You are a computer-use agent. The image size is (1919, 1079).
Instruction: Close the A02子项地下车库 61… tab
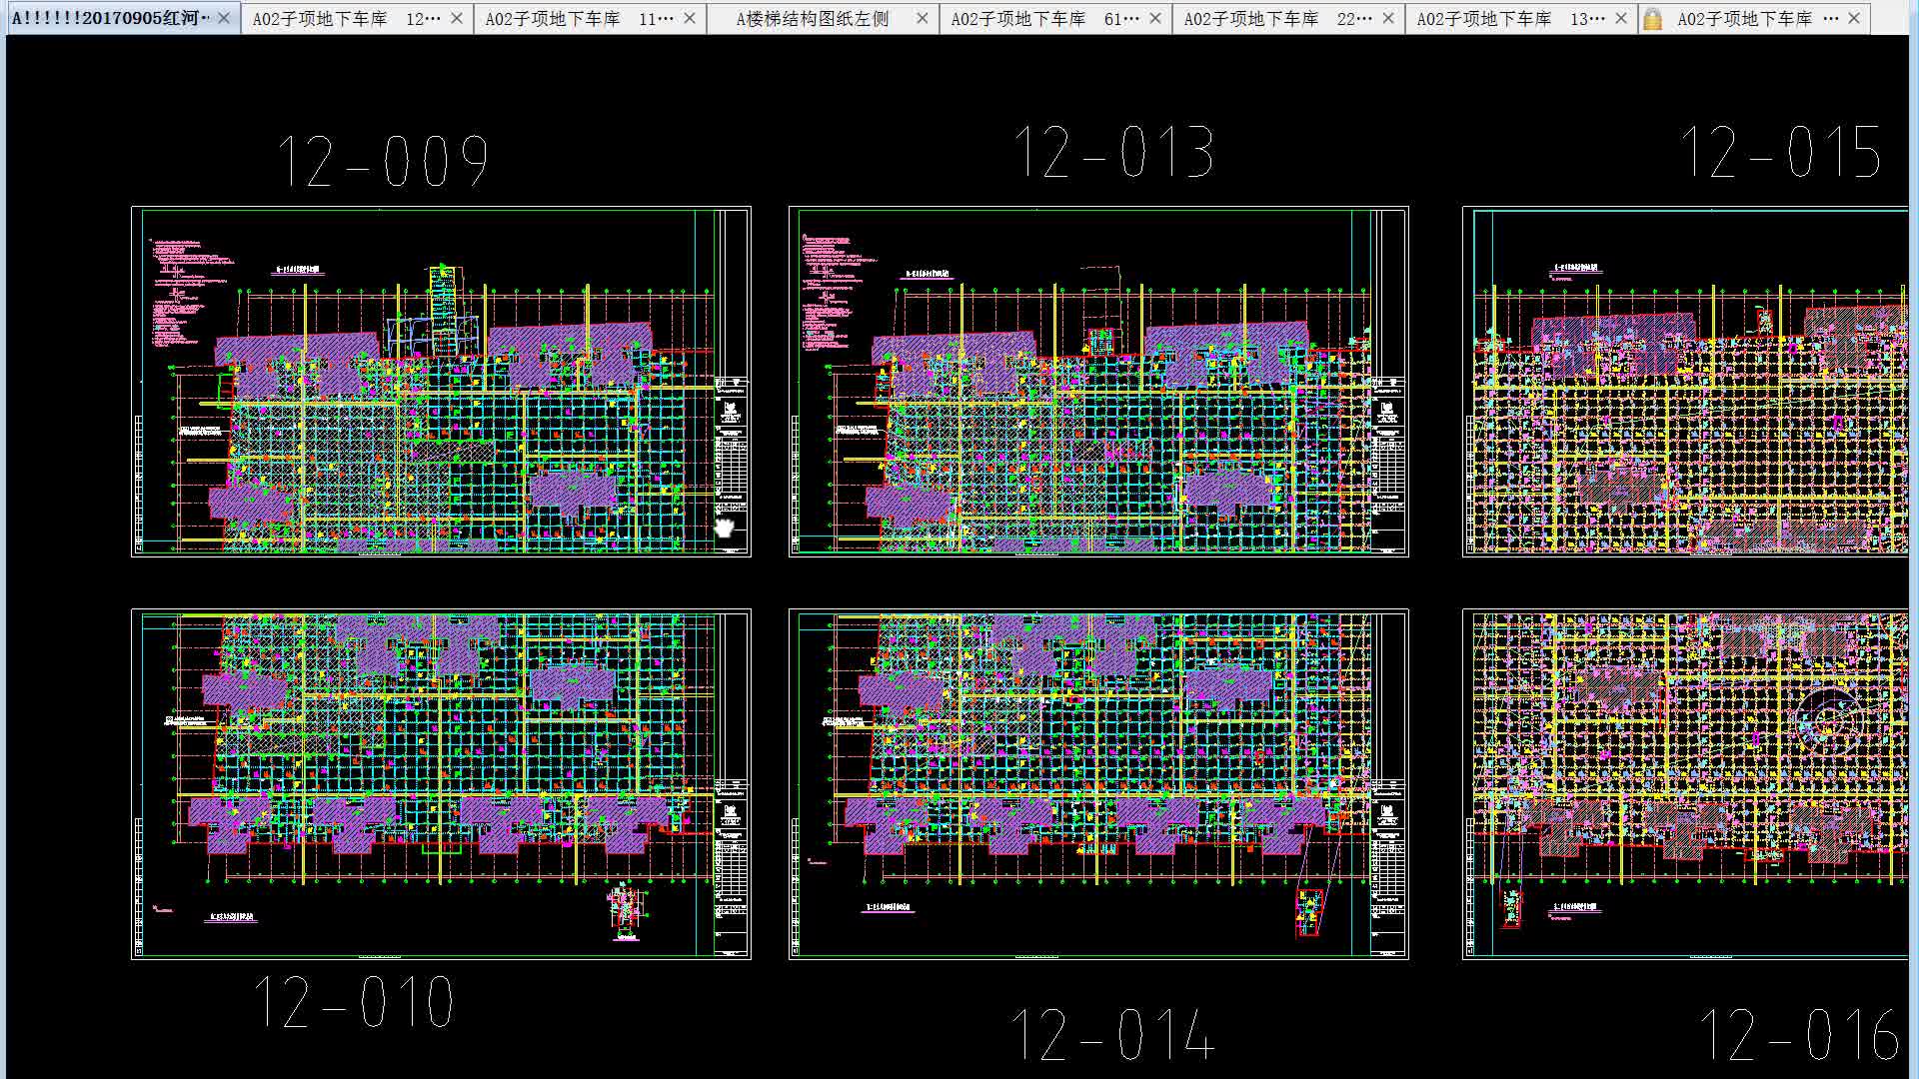1155,18
